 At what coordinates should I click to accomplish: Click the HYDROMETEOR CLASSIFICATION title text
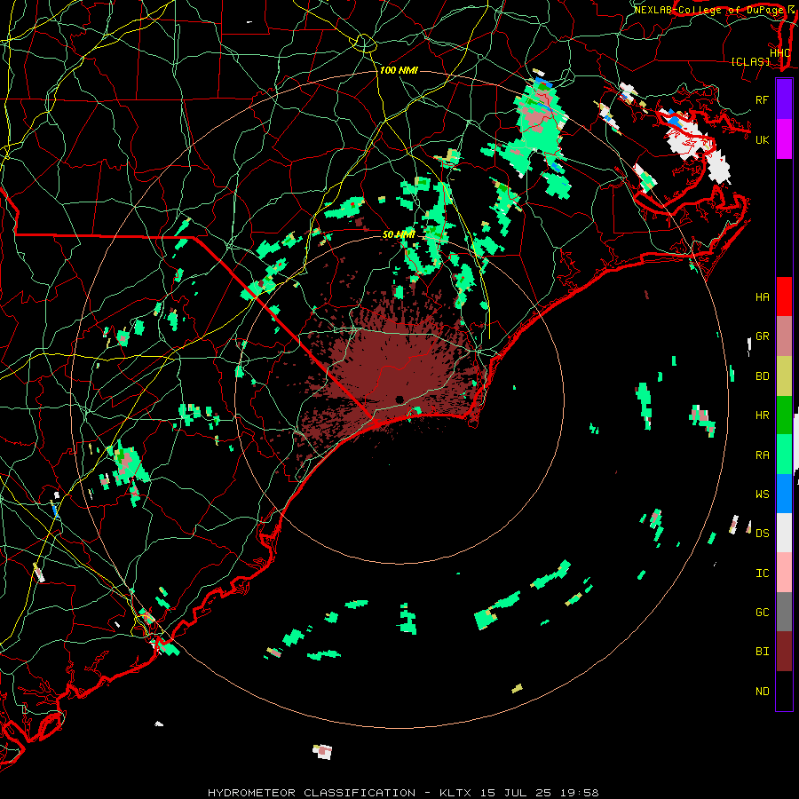(312, 793)
